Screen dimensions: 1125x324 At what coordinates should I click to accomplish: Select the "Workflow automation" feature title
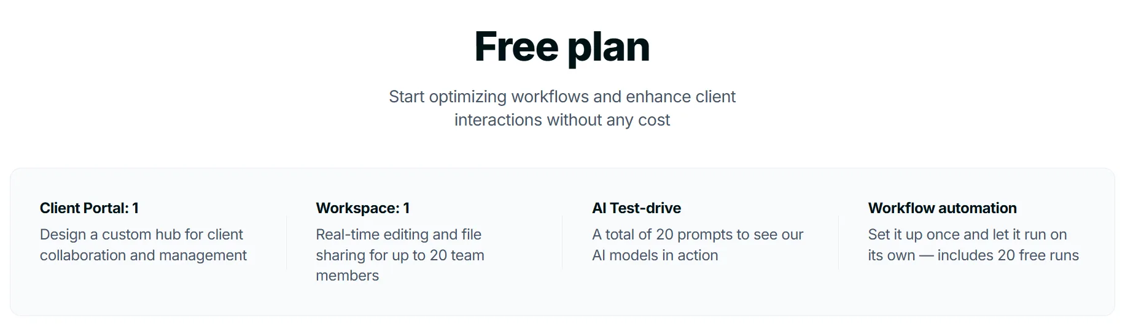(x=942, y=208)
